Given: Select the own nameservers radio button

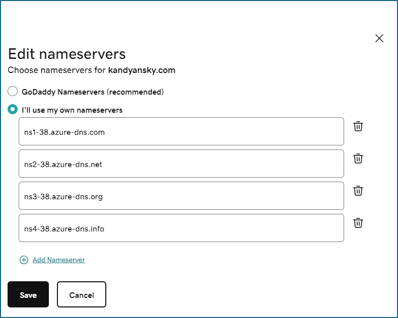Looking at the screenshot, I should 13,109.
